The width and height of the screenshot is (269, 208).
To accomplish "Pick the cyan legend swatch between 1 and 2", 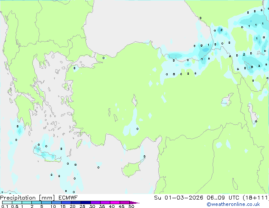I will click(x=27, y=202).
